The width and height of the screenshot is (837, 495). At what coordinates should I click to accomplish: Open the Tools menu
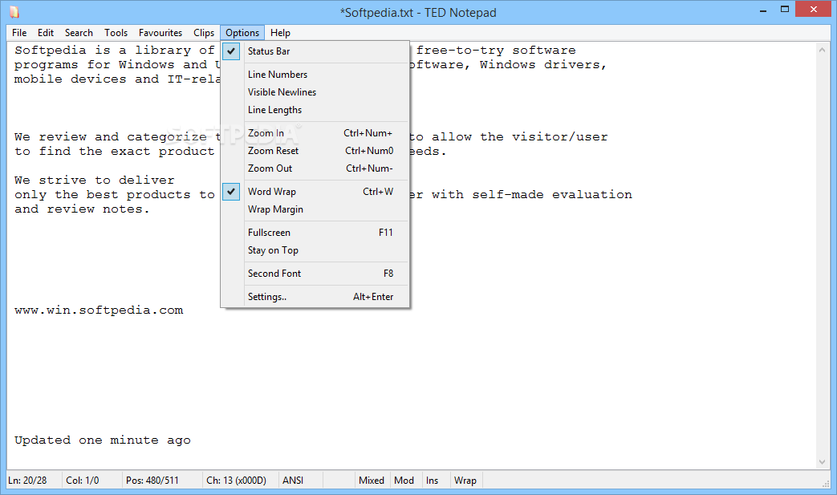click(116, 33)
